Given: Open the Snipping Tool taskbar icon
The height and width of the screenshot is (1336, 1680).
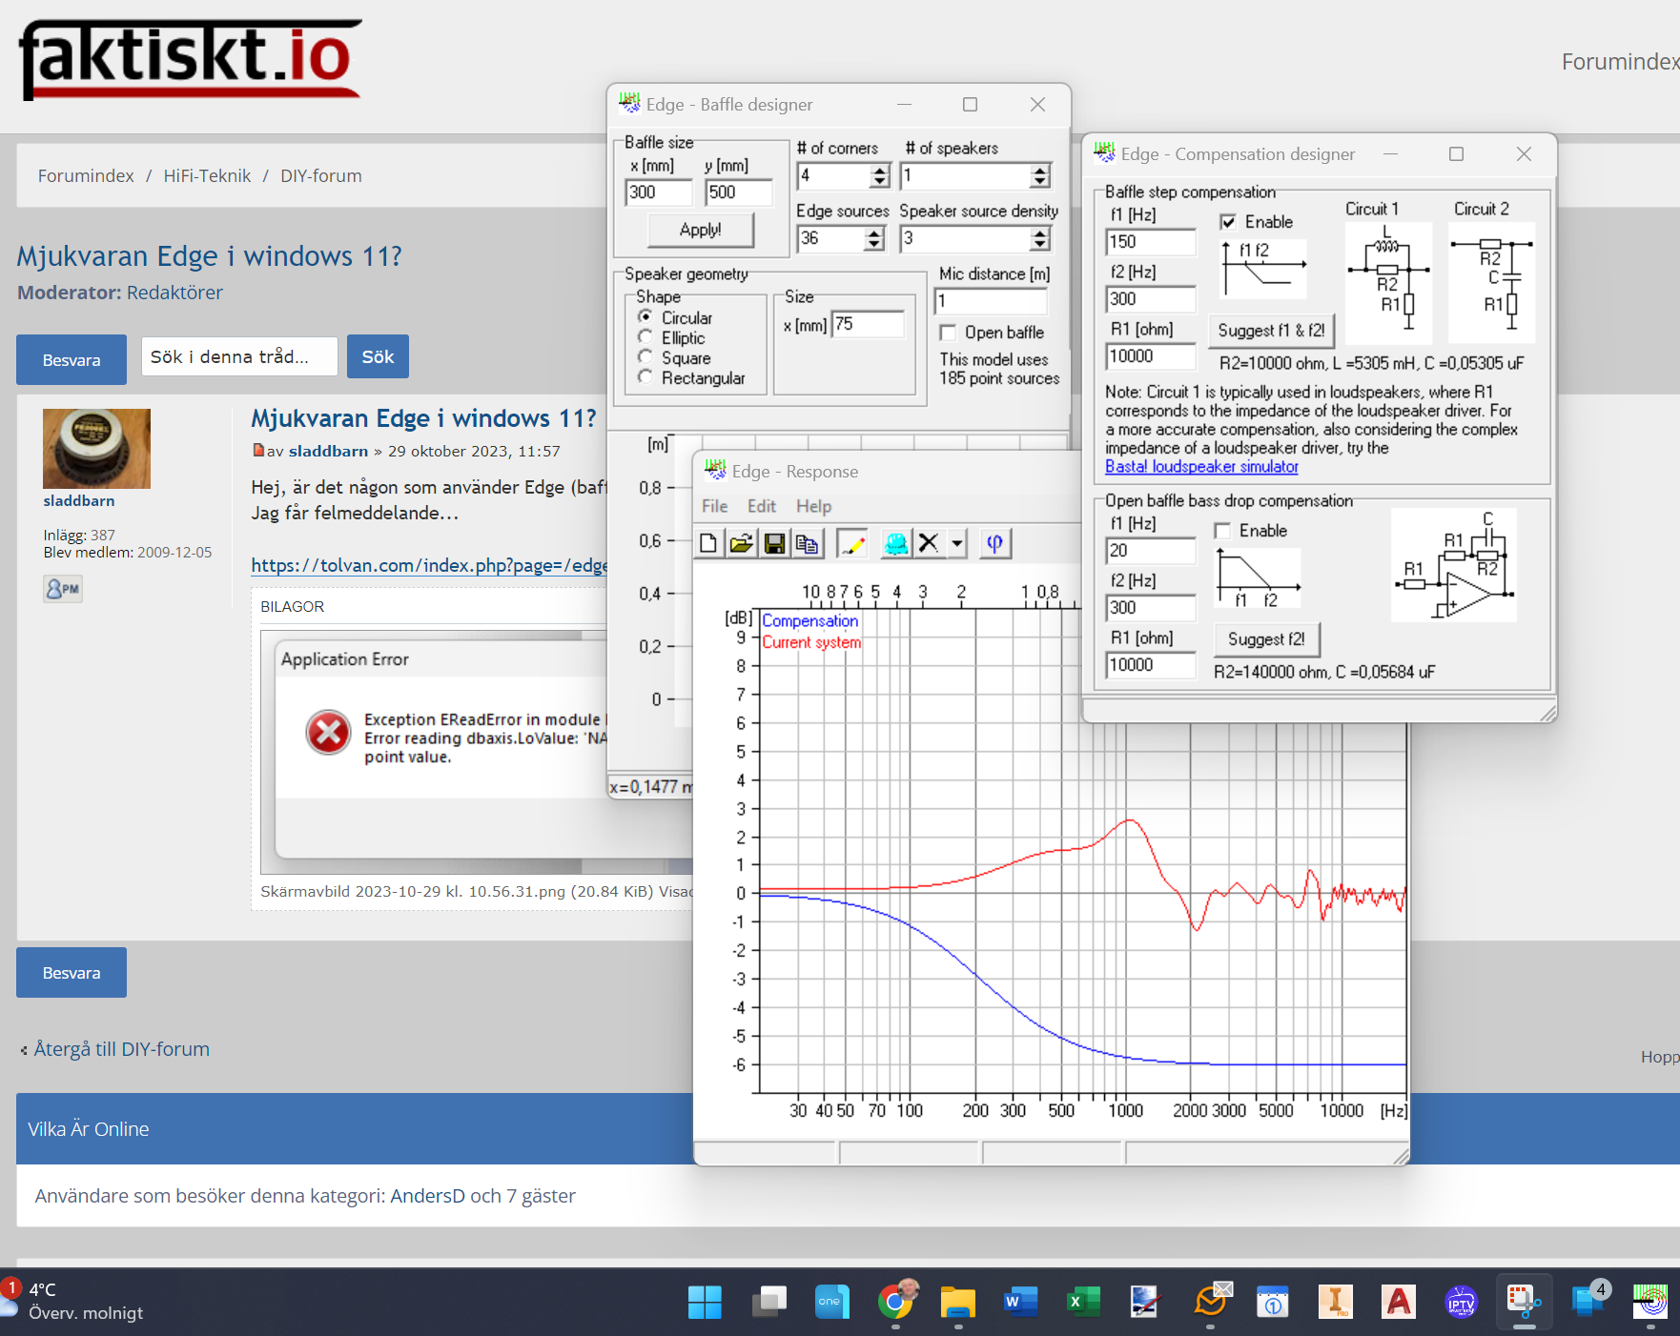Looking at the screenshot, I should [x=1524, y=1302].
